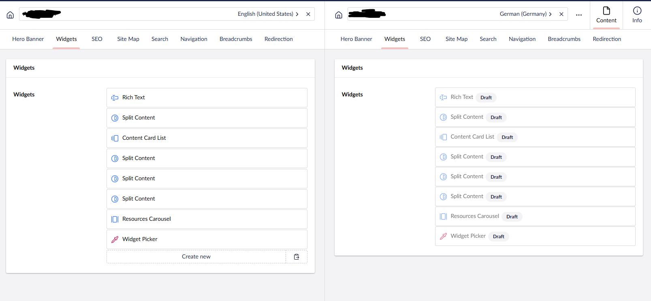Select the Breadcrumbs tab in German pane
The height and width of the screenshot is (301, 651).
(564, 39)
